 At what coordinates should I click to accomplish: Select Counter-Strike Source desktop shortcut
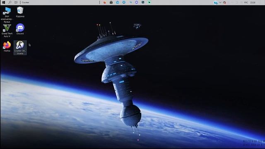20,48
